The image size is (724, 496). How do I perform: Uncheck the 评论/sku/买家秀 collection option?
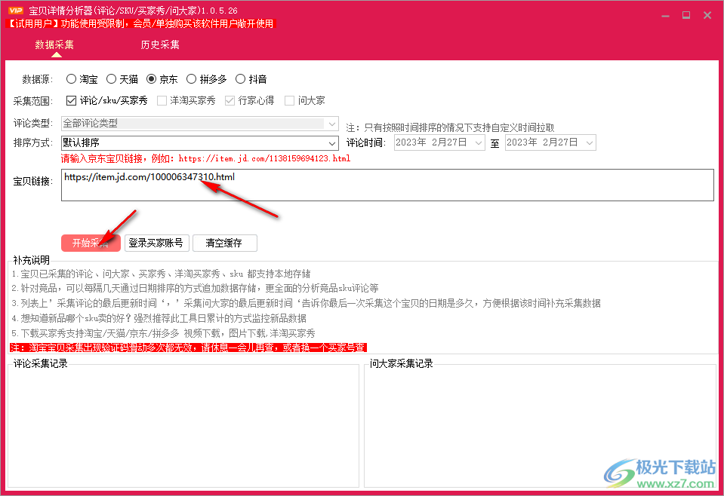[70, 100]
